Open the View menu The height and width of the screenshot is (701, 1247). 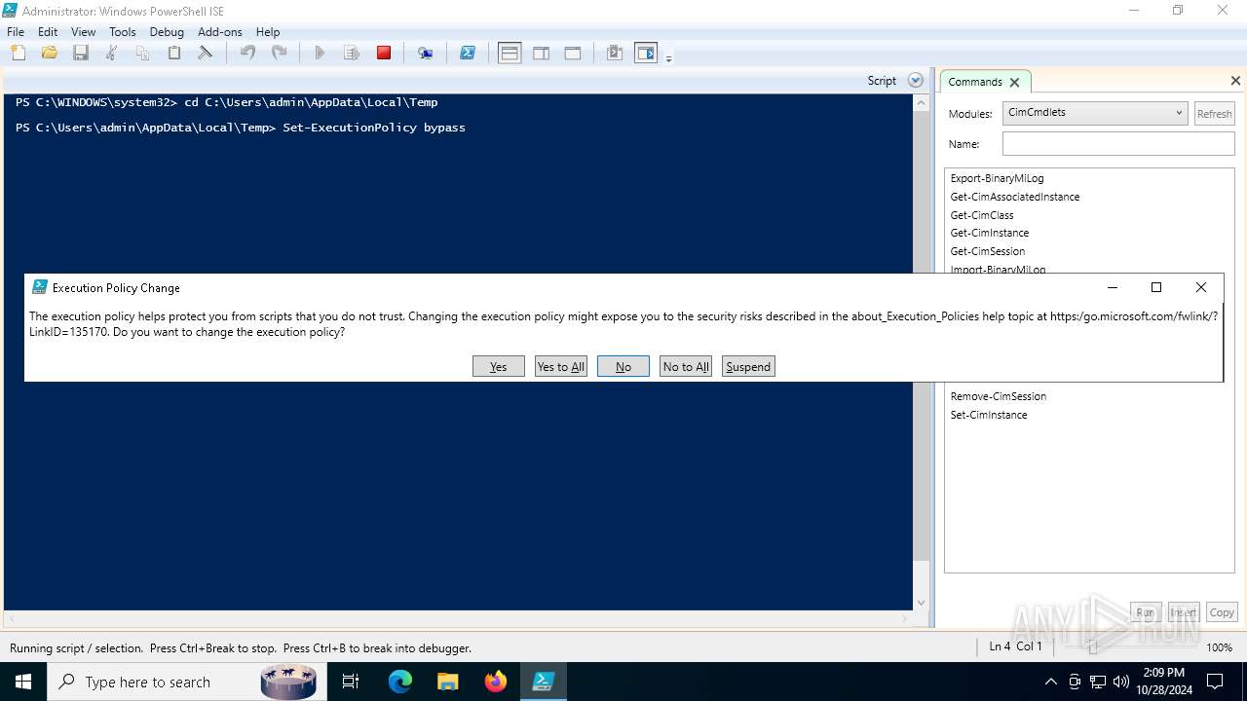[83, 31]
